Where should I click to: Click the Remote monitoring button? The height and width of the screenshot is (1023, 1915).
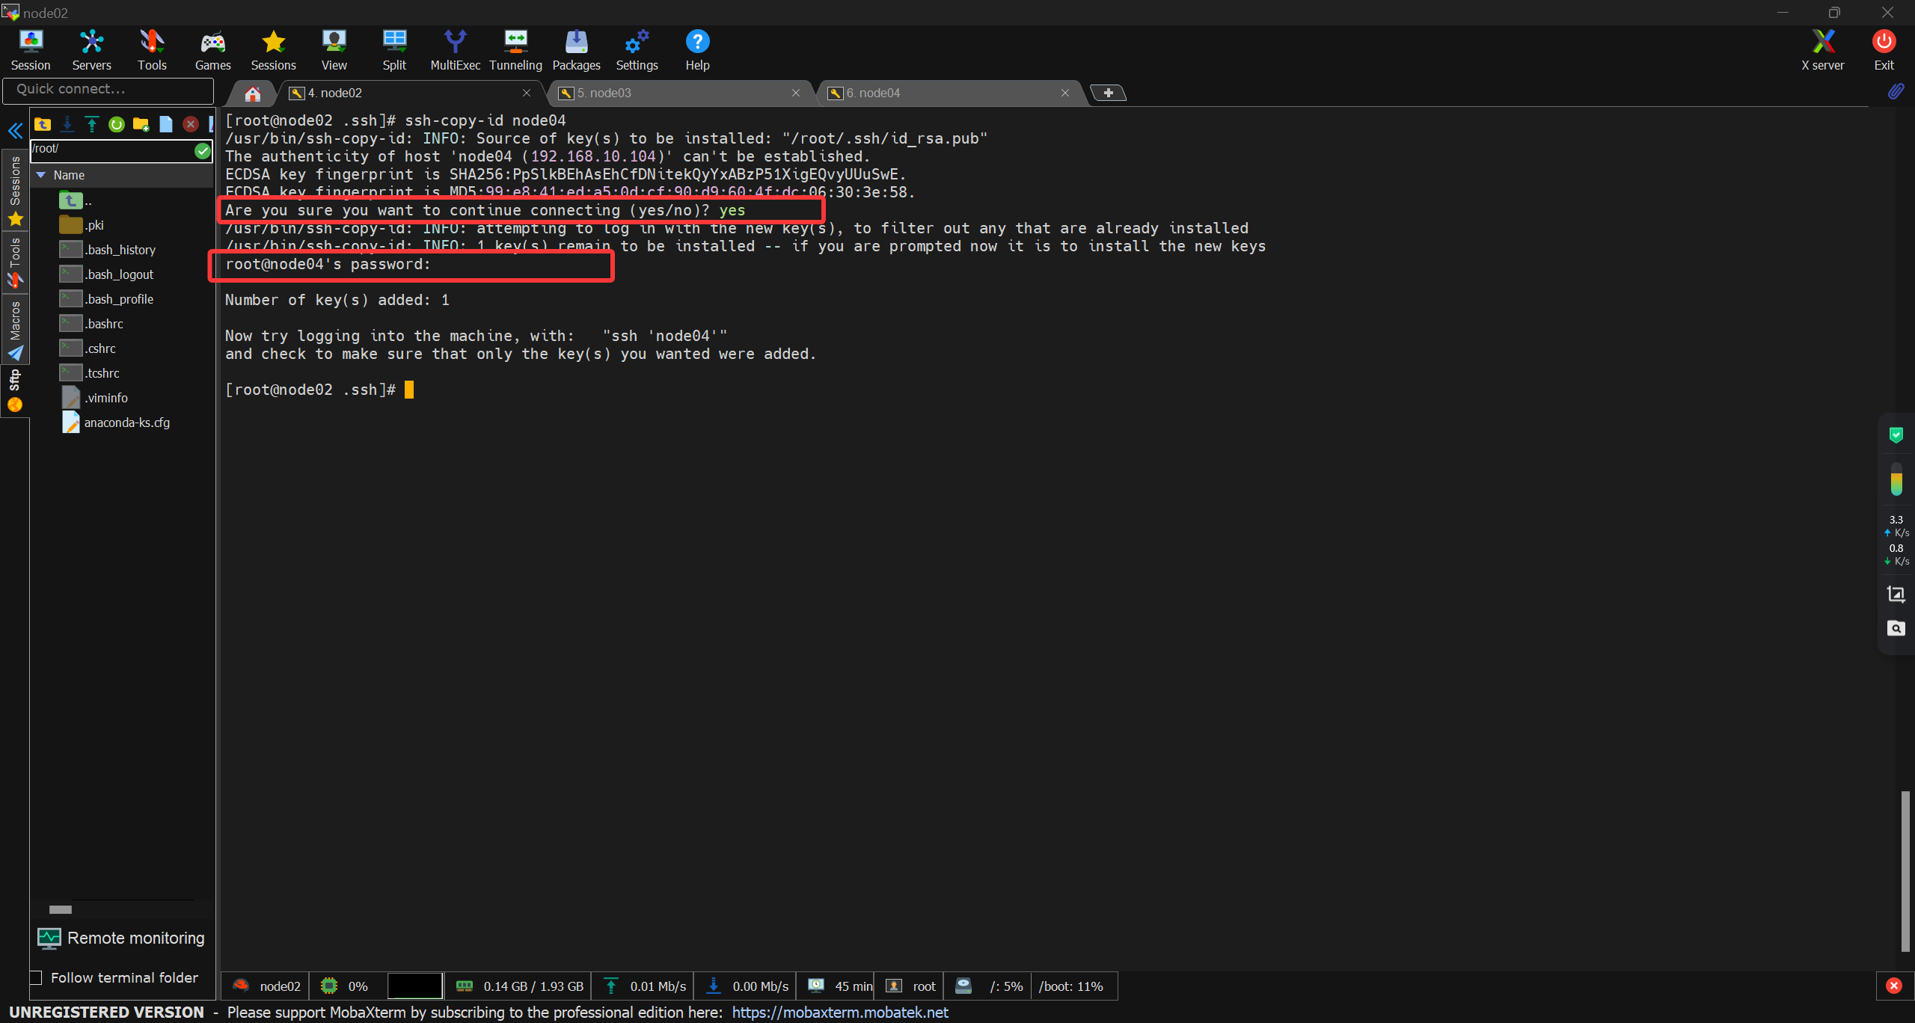122,938
